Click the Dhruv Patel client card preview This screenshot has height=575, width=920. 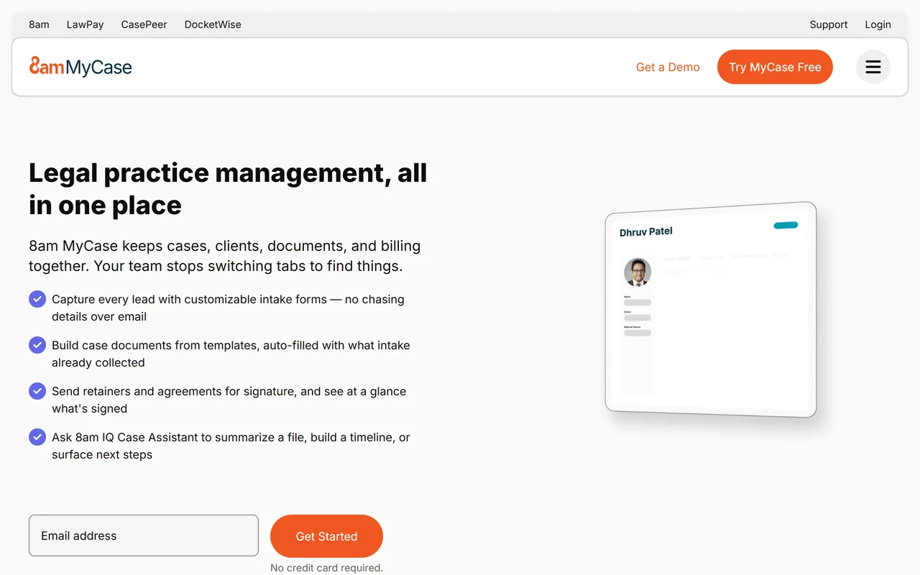711,310
